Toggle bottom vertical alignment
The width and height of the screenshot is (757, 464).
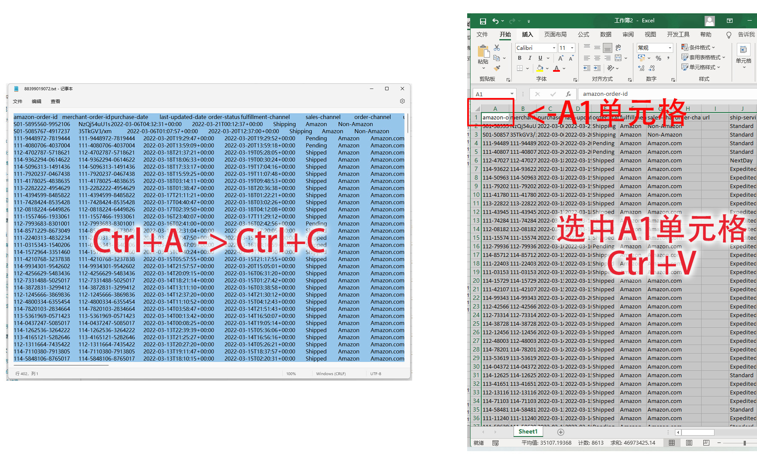coord(608,48)
